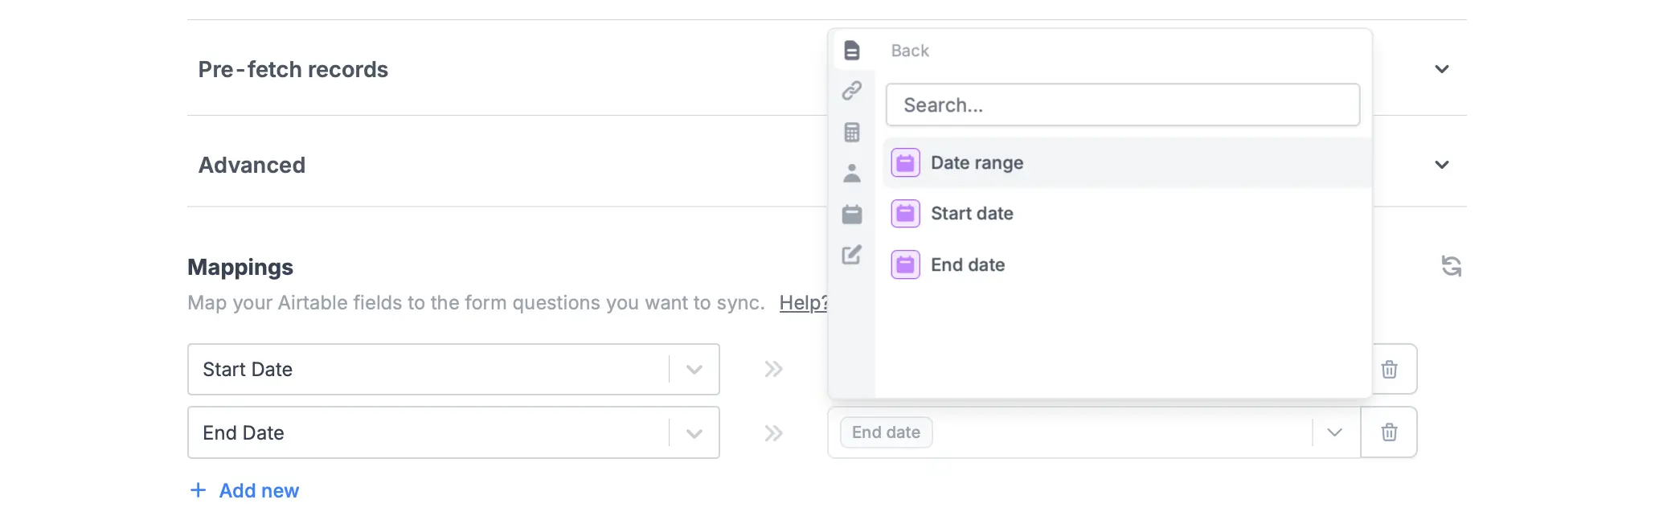Open the End Date field dropdown

[x=694, y=433]
